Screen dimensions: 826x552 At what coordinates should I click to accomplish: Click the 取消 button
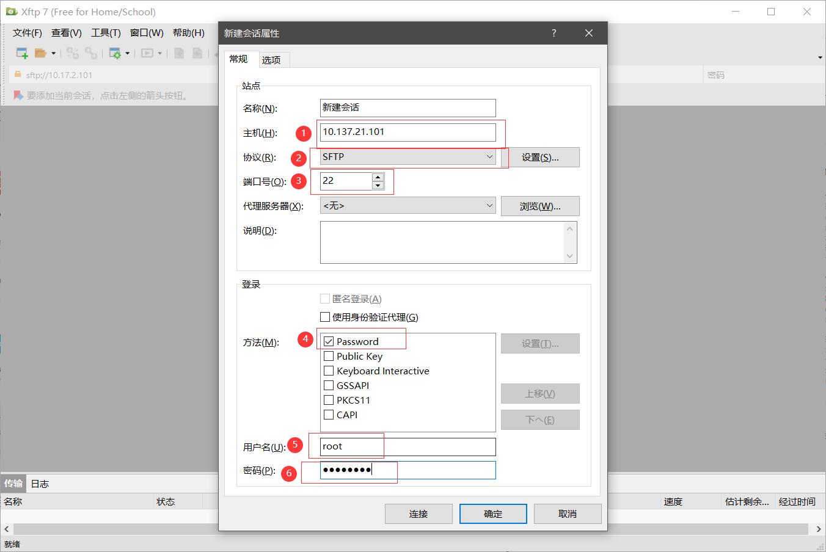click(x=568, y=514)
